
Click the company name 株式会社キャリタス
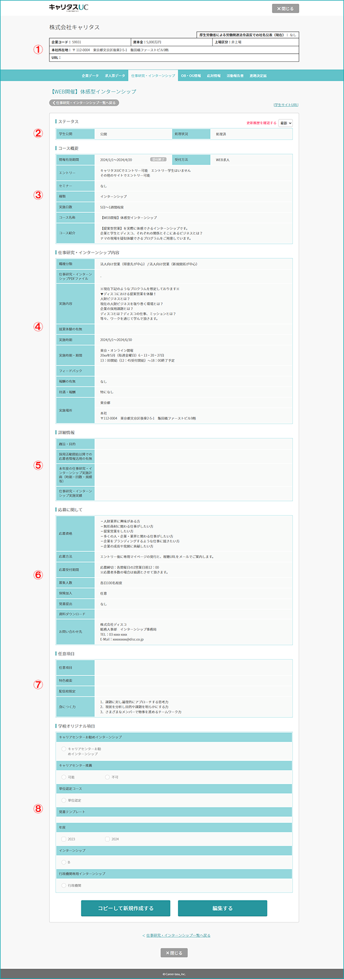click(74, 27)
